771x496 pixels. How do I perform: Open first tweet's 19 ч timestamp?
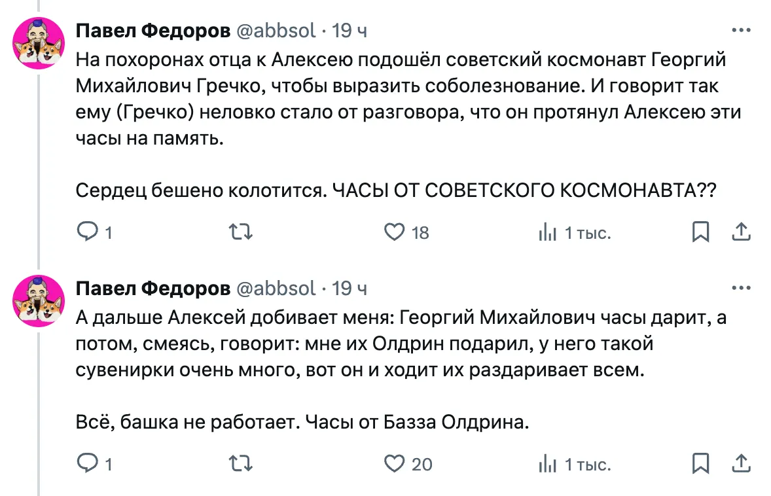(350, 30)
